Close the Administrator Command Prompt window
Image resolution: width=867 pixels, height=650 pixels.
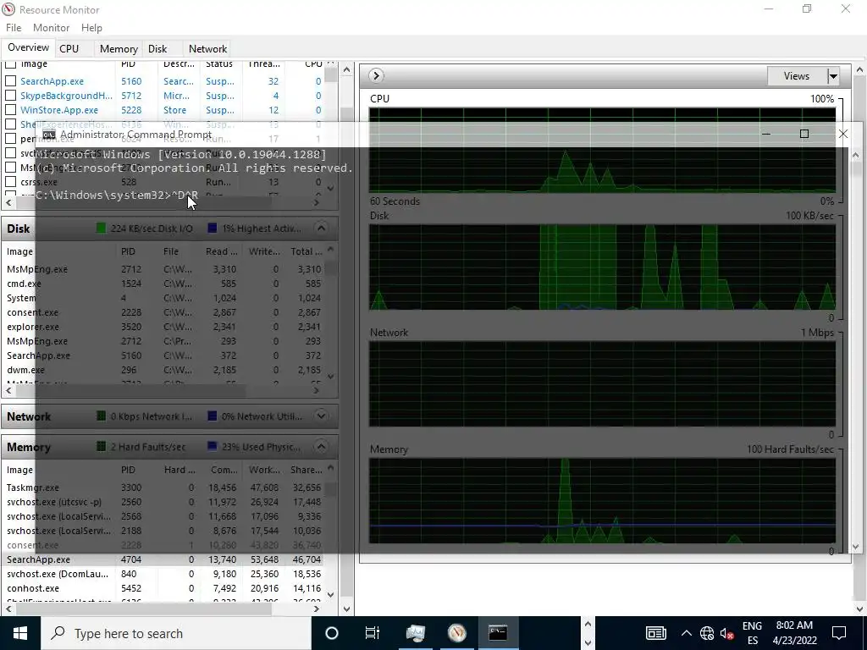click(842, 134)
